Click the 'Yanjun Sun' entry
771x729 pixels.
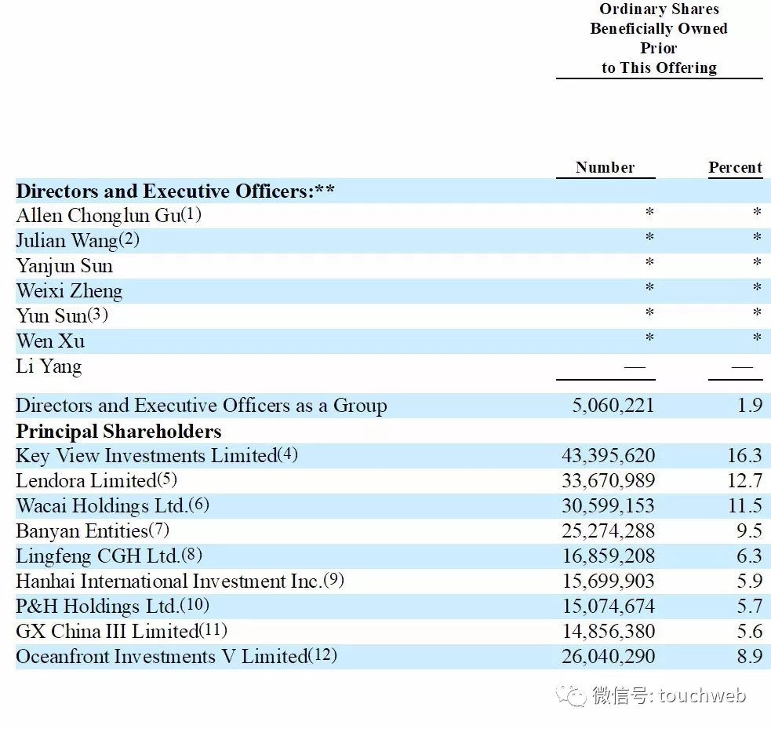pyautogui.click(x=64, y=266)
